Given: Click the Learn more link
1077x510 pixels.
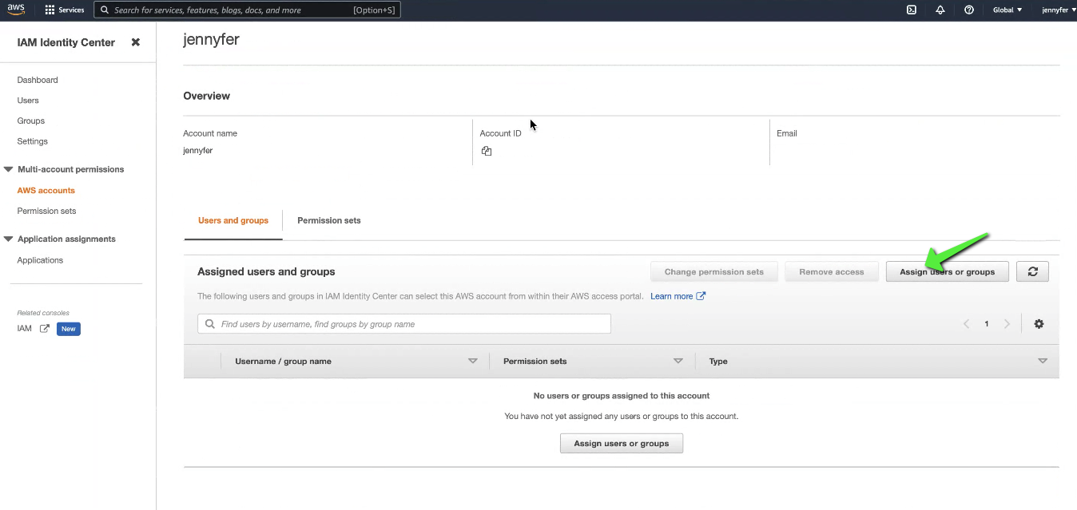Looking at the screenshot, I should pos(672,296).
